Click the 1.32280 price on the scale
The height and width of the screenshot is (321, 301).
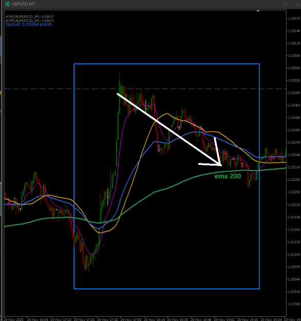(x=294, y=180)
